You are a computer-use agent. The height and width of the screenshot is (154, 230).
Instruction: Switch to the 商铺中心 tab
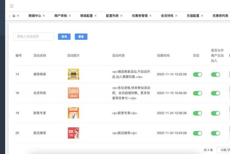[x=35, y=16]
